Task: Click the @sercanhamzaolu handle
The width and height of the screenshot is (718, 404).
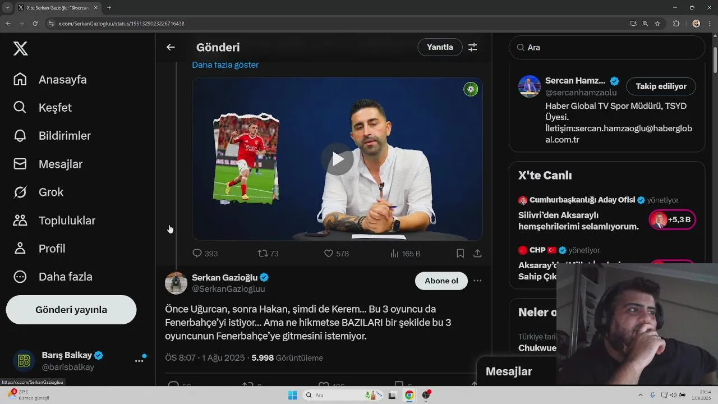Action: click(581, 93)
